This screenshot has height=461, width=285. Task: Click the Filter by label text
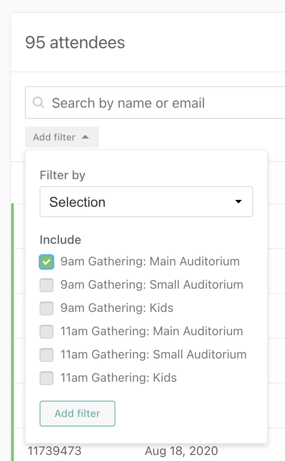click(62, 175)
